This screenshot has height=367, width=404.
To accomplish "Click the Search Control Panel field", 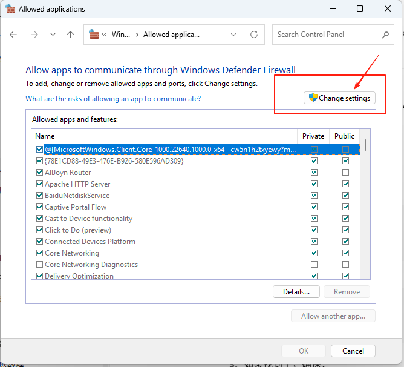I will click(333, 35).
